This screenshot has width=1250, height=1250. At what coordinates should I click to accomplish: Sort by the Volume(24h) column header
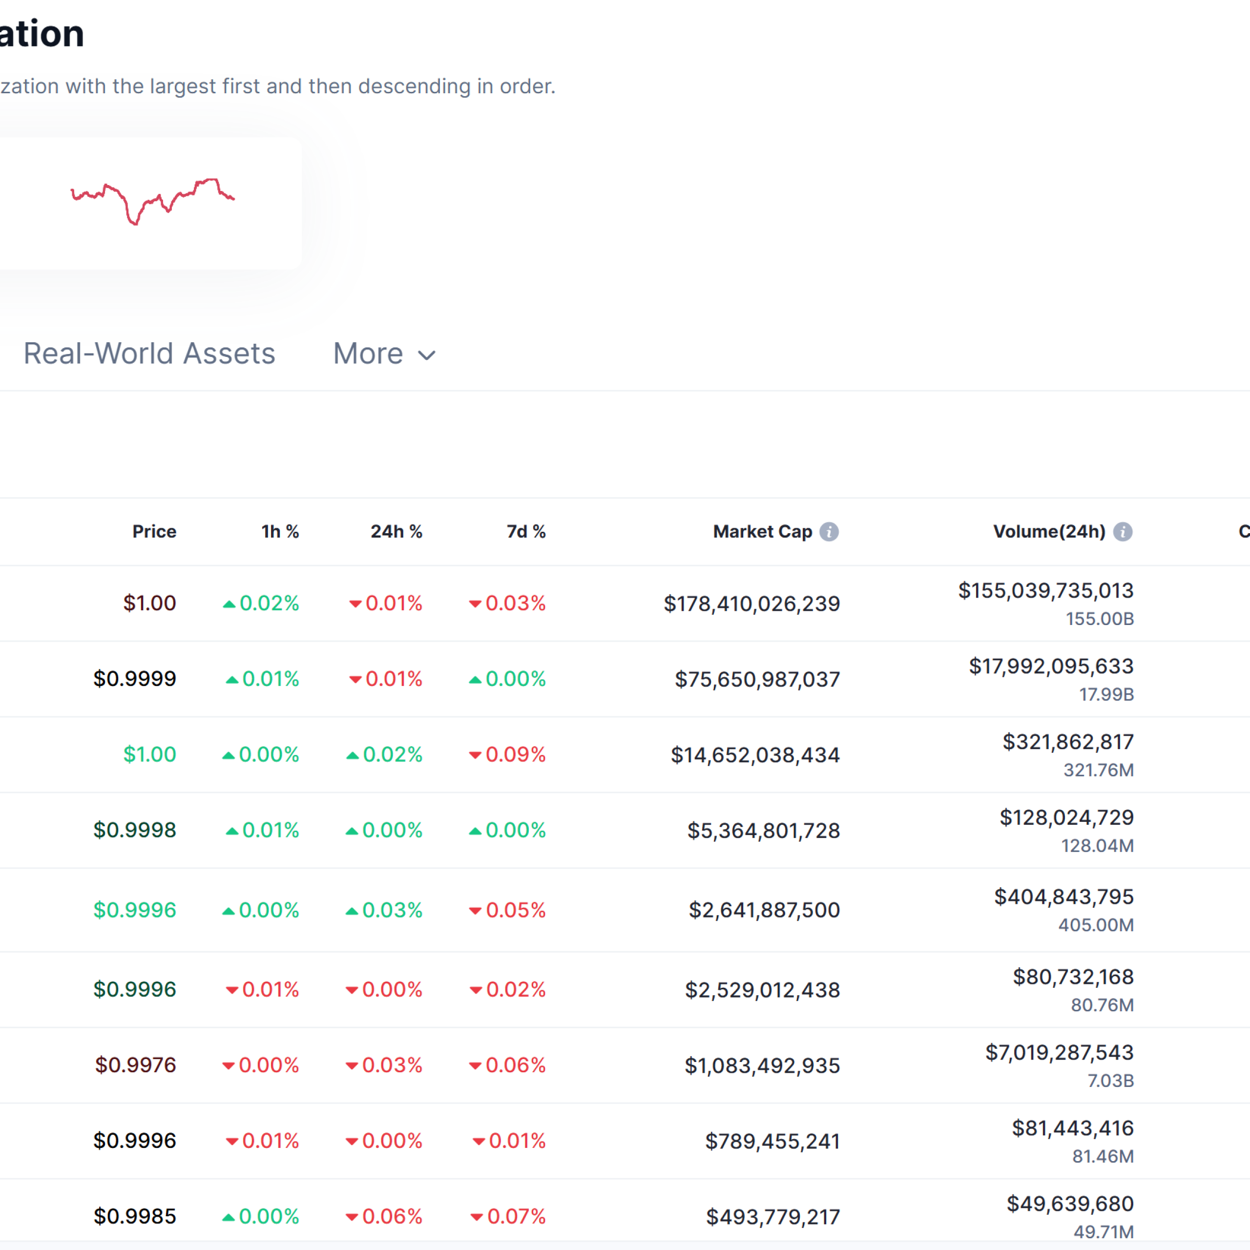pos(1049,532)
